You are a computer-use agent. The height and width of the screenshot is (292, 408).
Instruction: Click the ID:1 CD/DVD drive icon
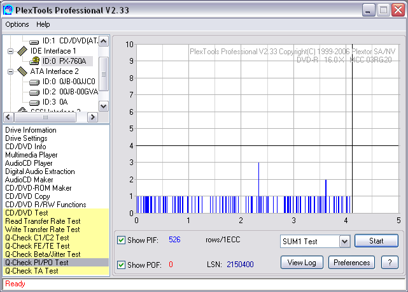click(x=34, y=41)
